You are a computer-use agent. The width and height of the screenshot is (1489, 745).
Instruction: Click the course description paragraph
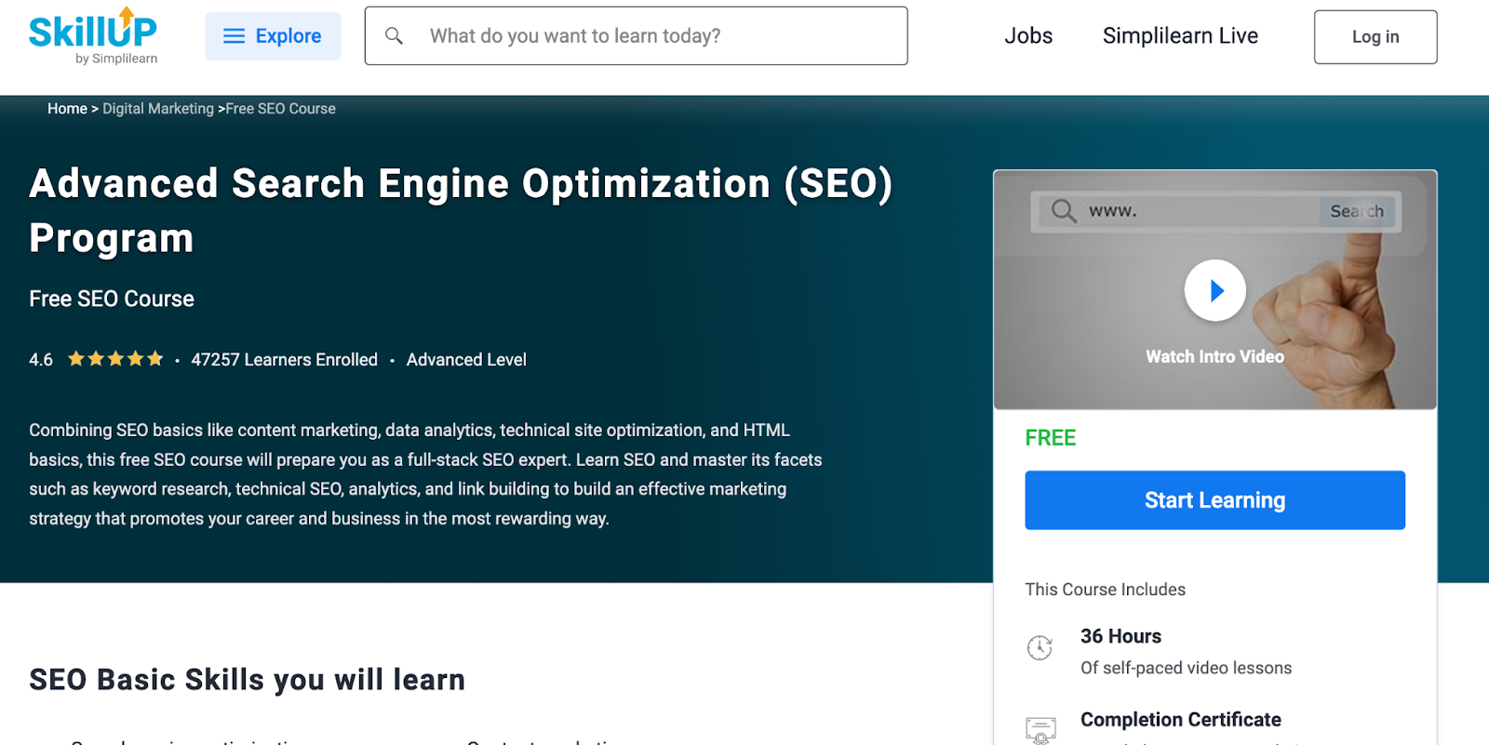[x=425, y=474]
